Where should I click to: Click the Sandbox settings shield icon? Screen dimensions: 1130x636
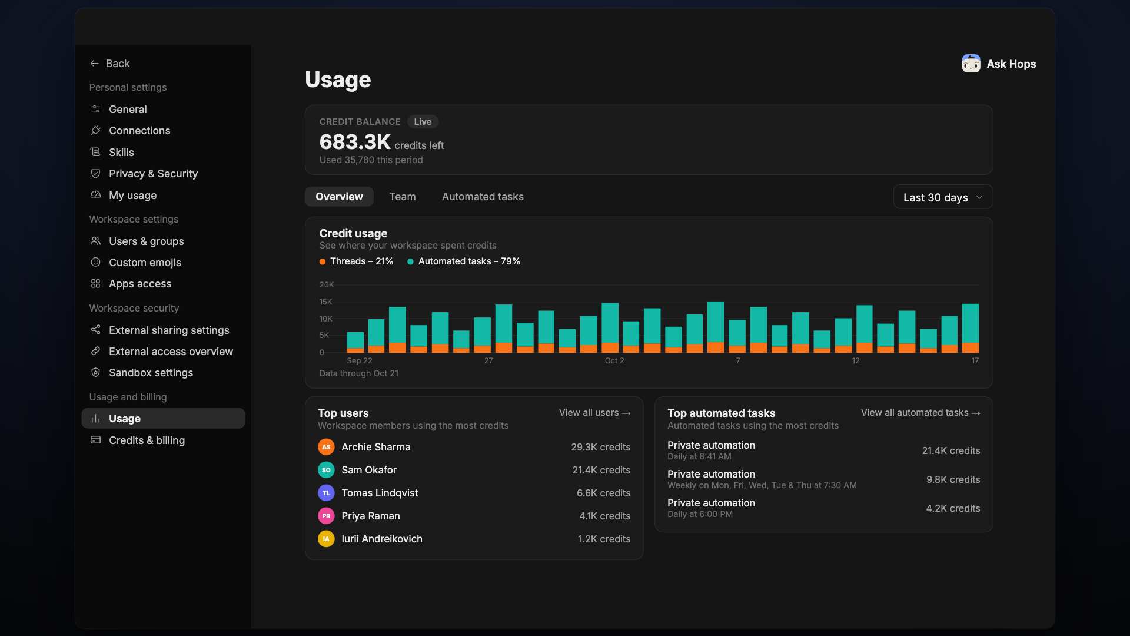95,372
